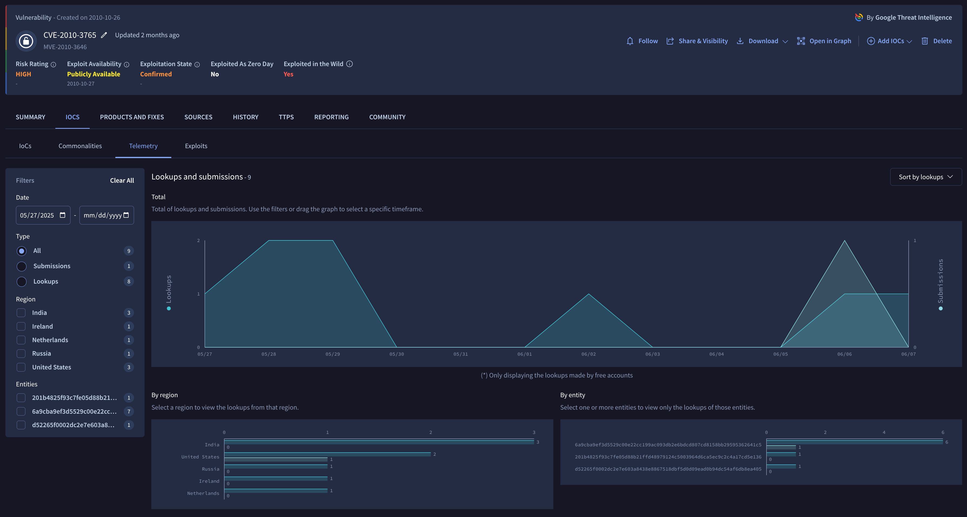
Task: Click the start date field showing 05/27/2025
Action: click(x=43, y=215)
